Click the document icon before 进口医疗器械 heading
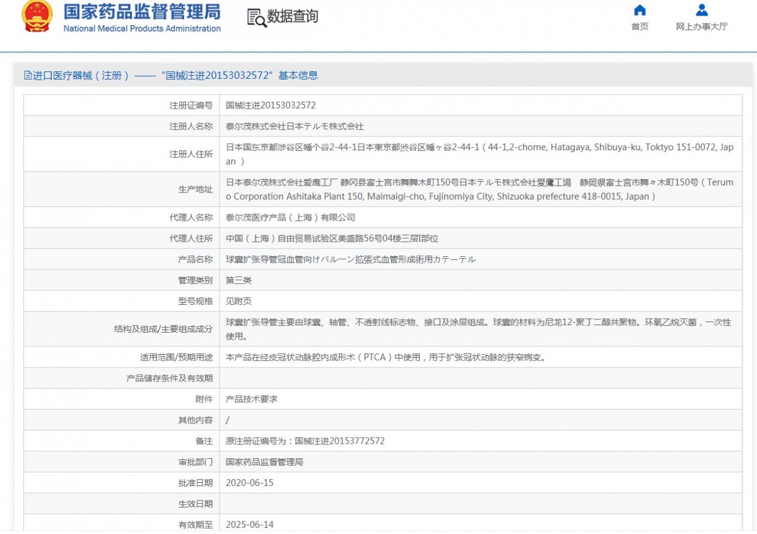The image size is (757, 534). [28, 75]
